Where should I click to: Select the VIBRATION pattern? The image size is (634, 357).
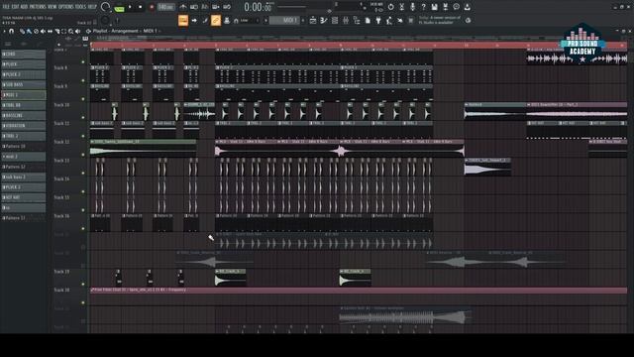click(x=24, y=126)
